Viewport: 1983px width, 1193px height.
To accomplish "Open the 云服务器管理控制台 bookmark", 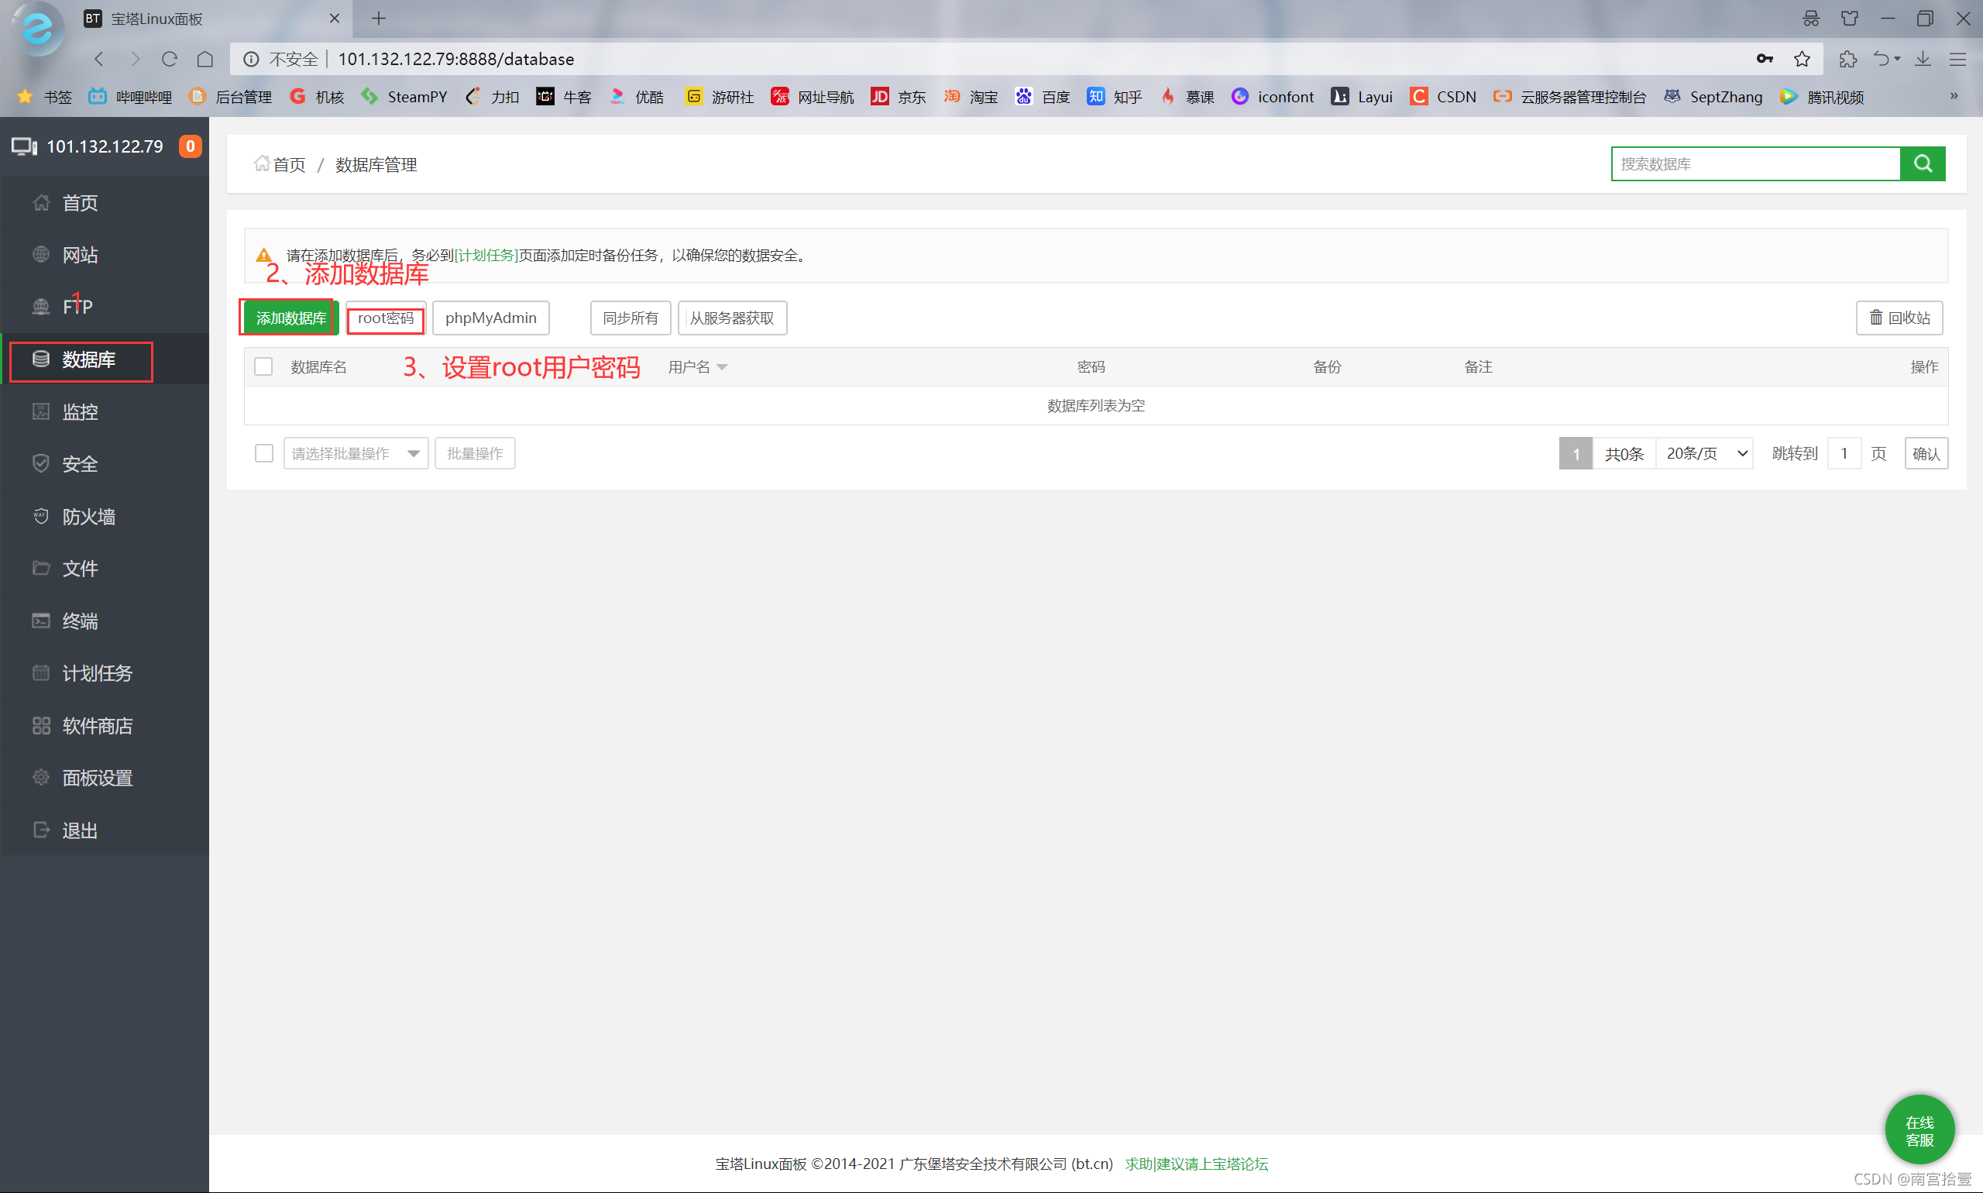I will tap(1569, 97).
